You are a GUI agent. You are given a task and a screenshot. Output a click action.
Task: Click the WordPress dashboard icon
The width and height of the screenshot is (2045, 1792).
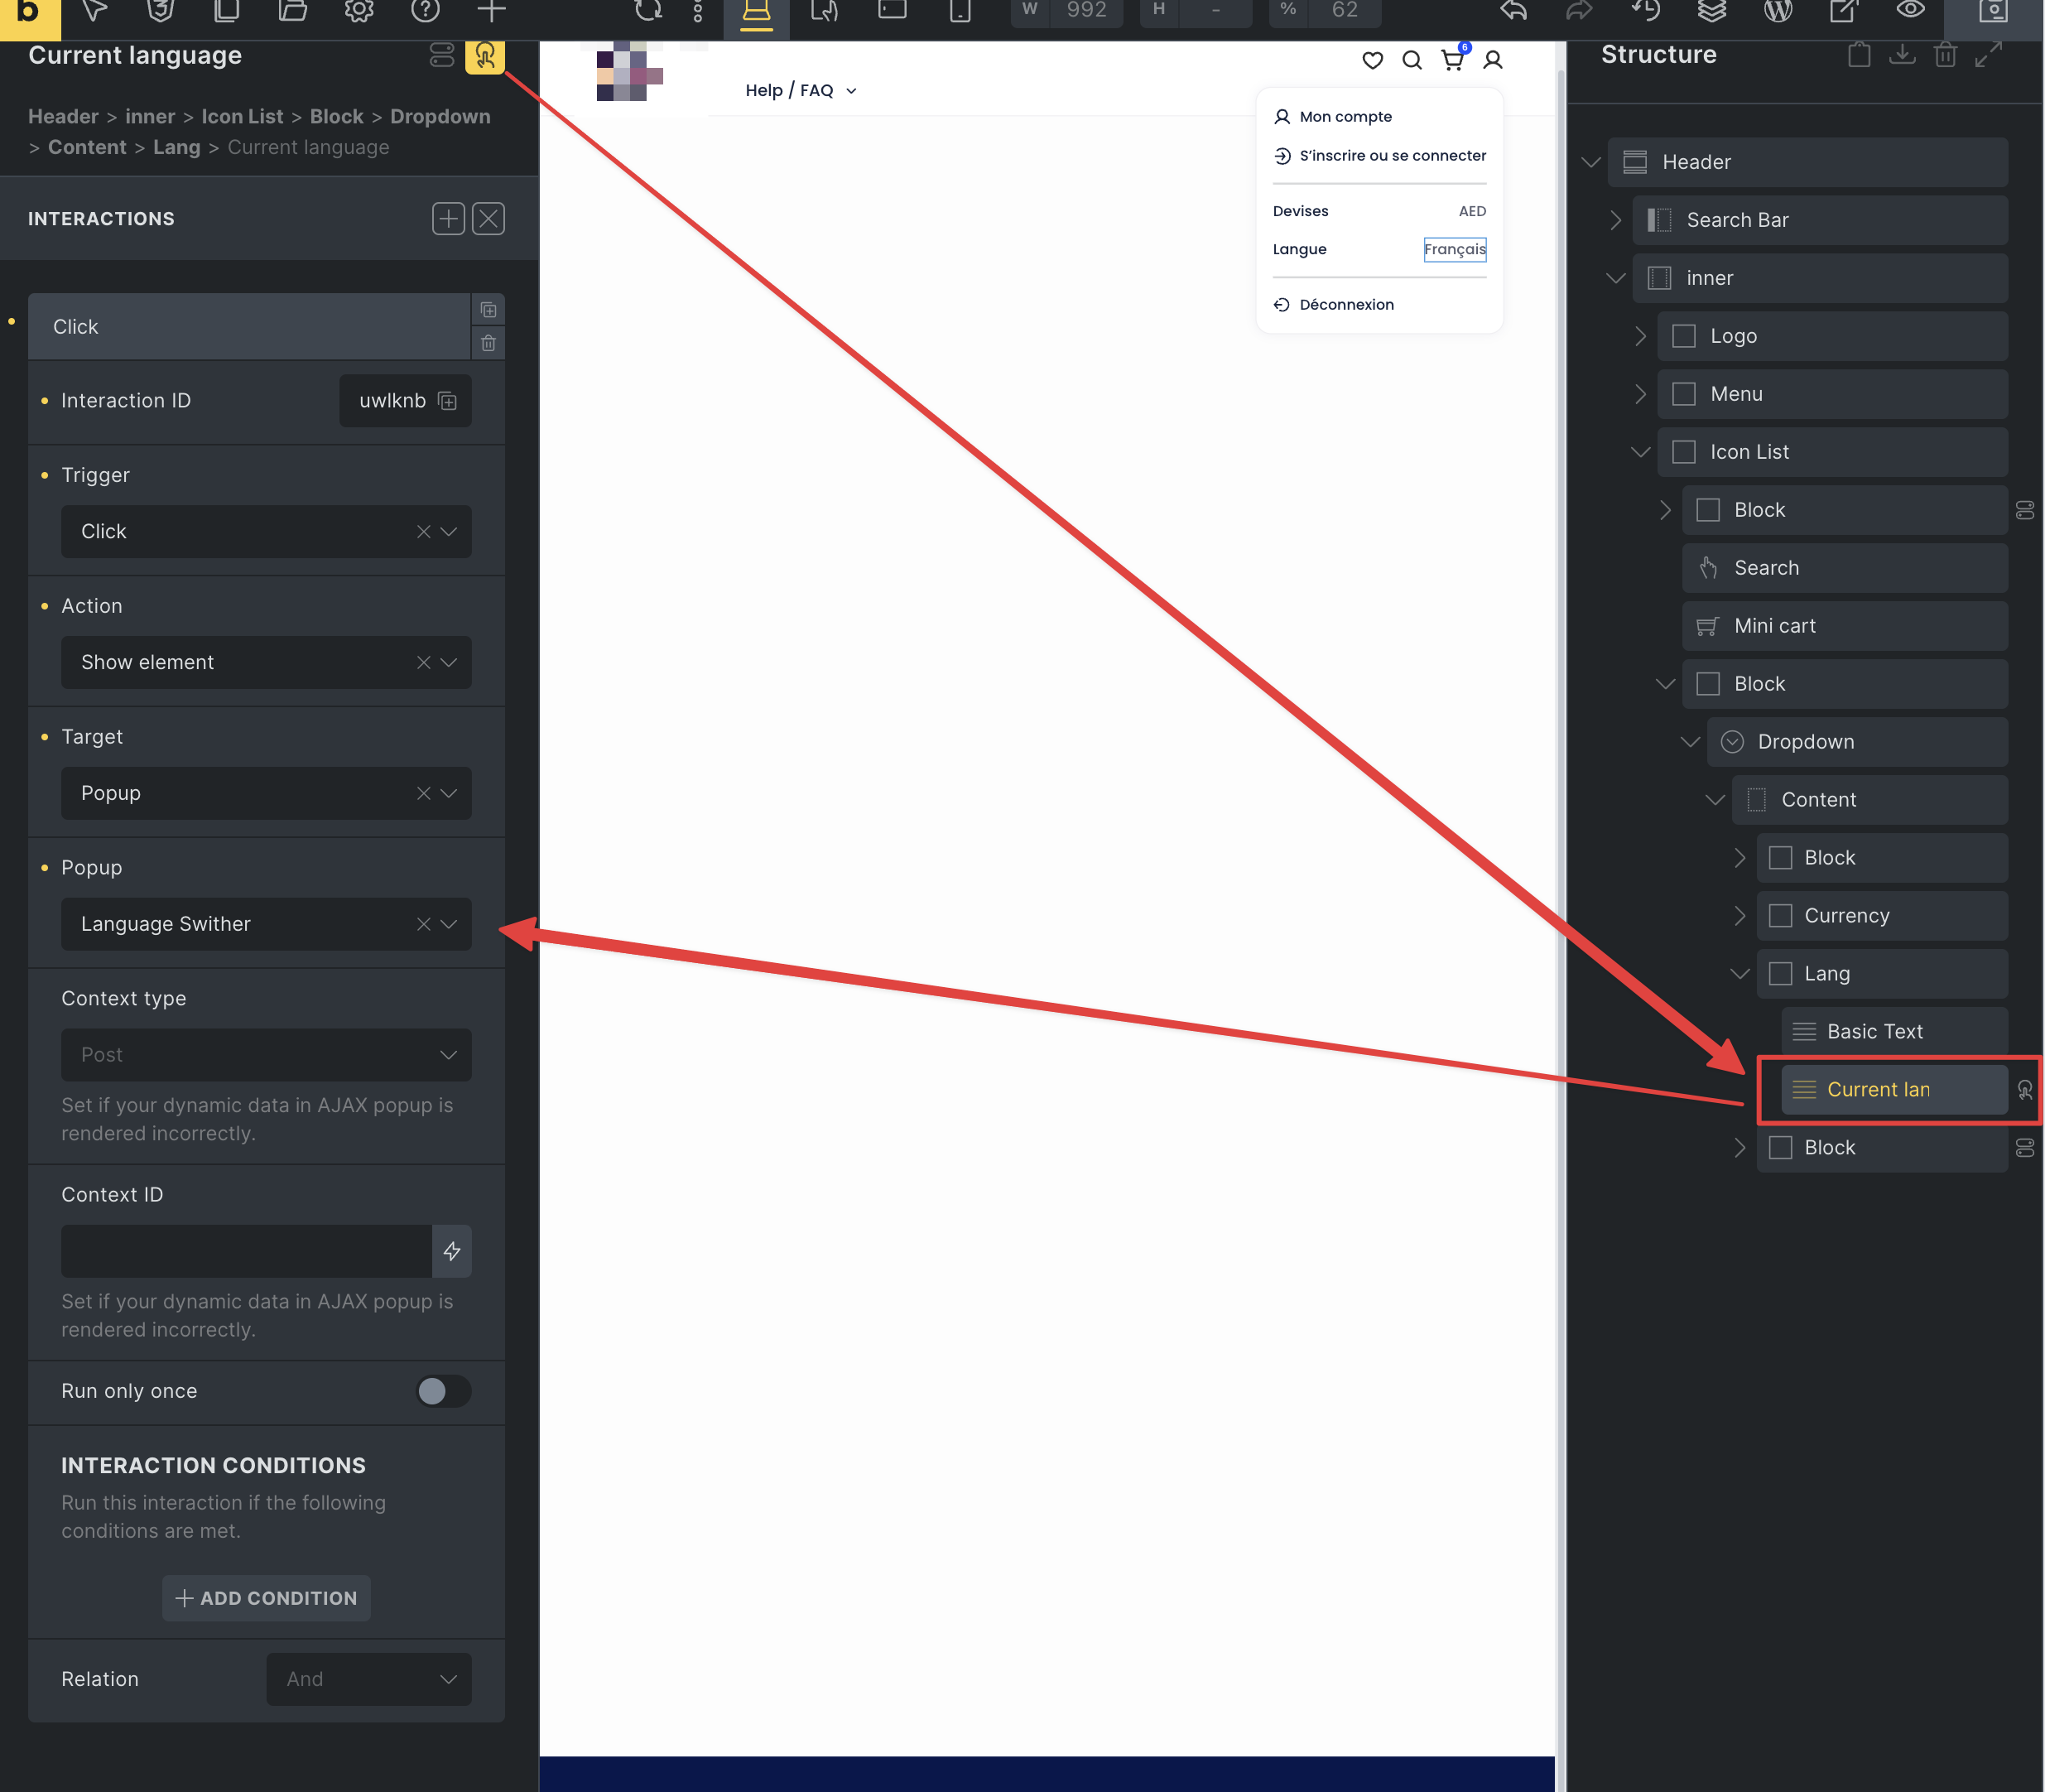point(1777,11)
